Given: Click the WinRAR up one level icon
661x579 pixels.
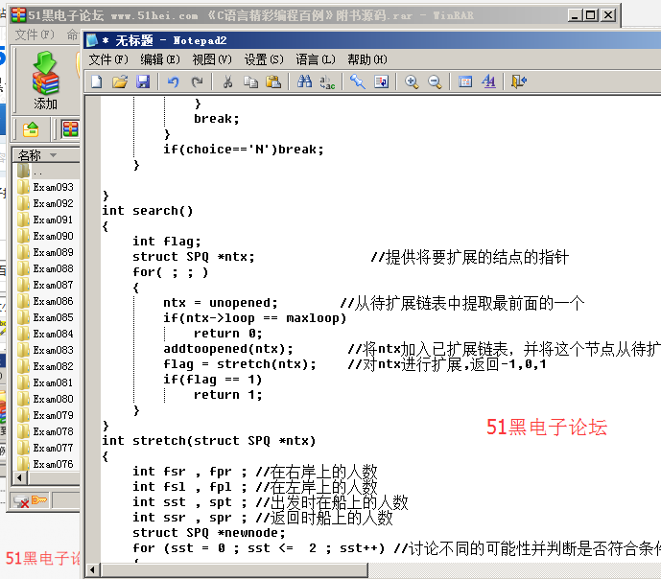Looking at the screenshot, I should pyautogui.click(x=31, y=129).
